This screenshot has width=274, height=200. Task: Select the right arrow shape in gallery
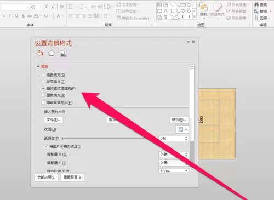point(183,11)
